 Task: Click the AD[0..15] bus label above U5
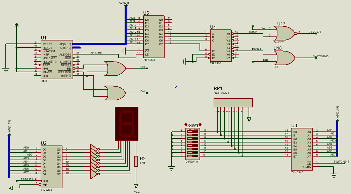[125, 3]
